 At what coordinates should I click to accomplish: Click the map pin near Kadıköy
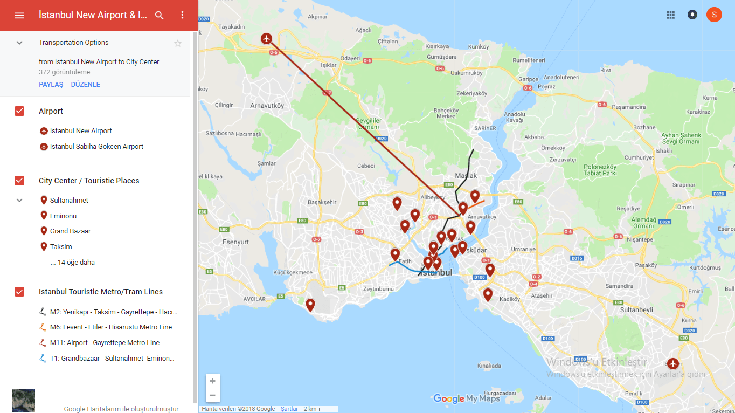pyautogui.click(x=488, y=295)
